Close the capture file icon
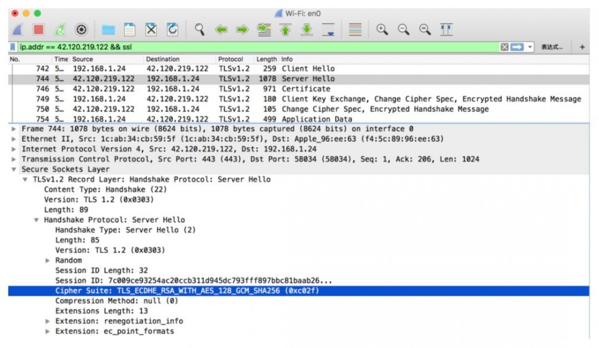The width and height of the screenshot is (599, 348). [152, 30]
